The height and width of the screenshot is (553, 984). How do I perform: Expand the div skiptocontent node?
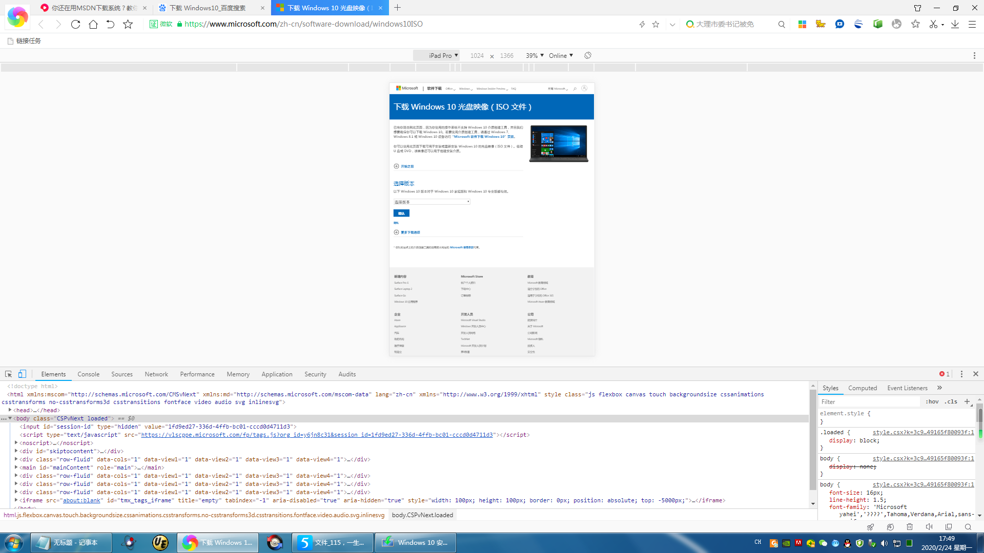pyautogui.click(x=16, y=451)
